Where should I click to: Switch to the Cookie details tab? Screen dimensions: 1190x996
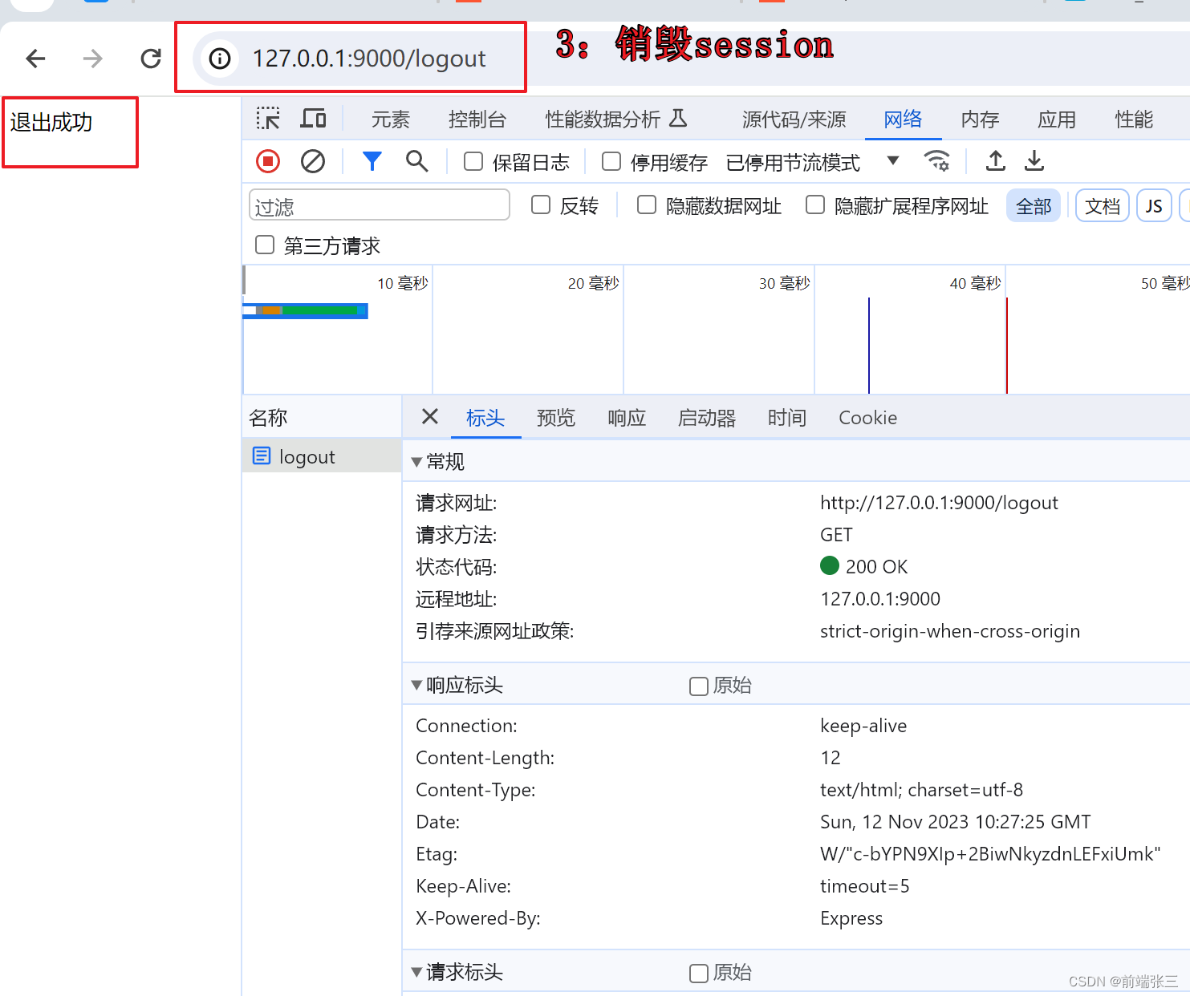pyautogui.click(x=867, y=418)
